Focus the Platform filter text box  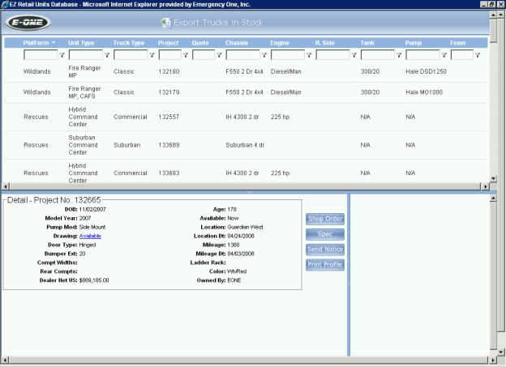click(41, 55)
